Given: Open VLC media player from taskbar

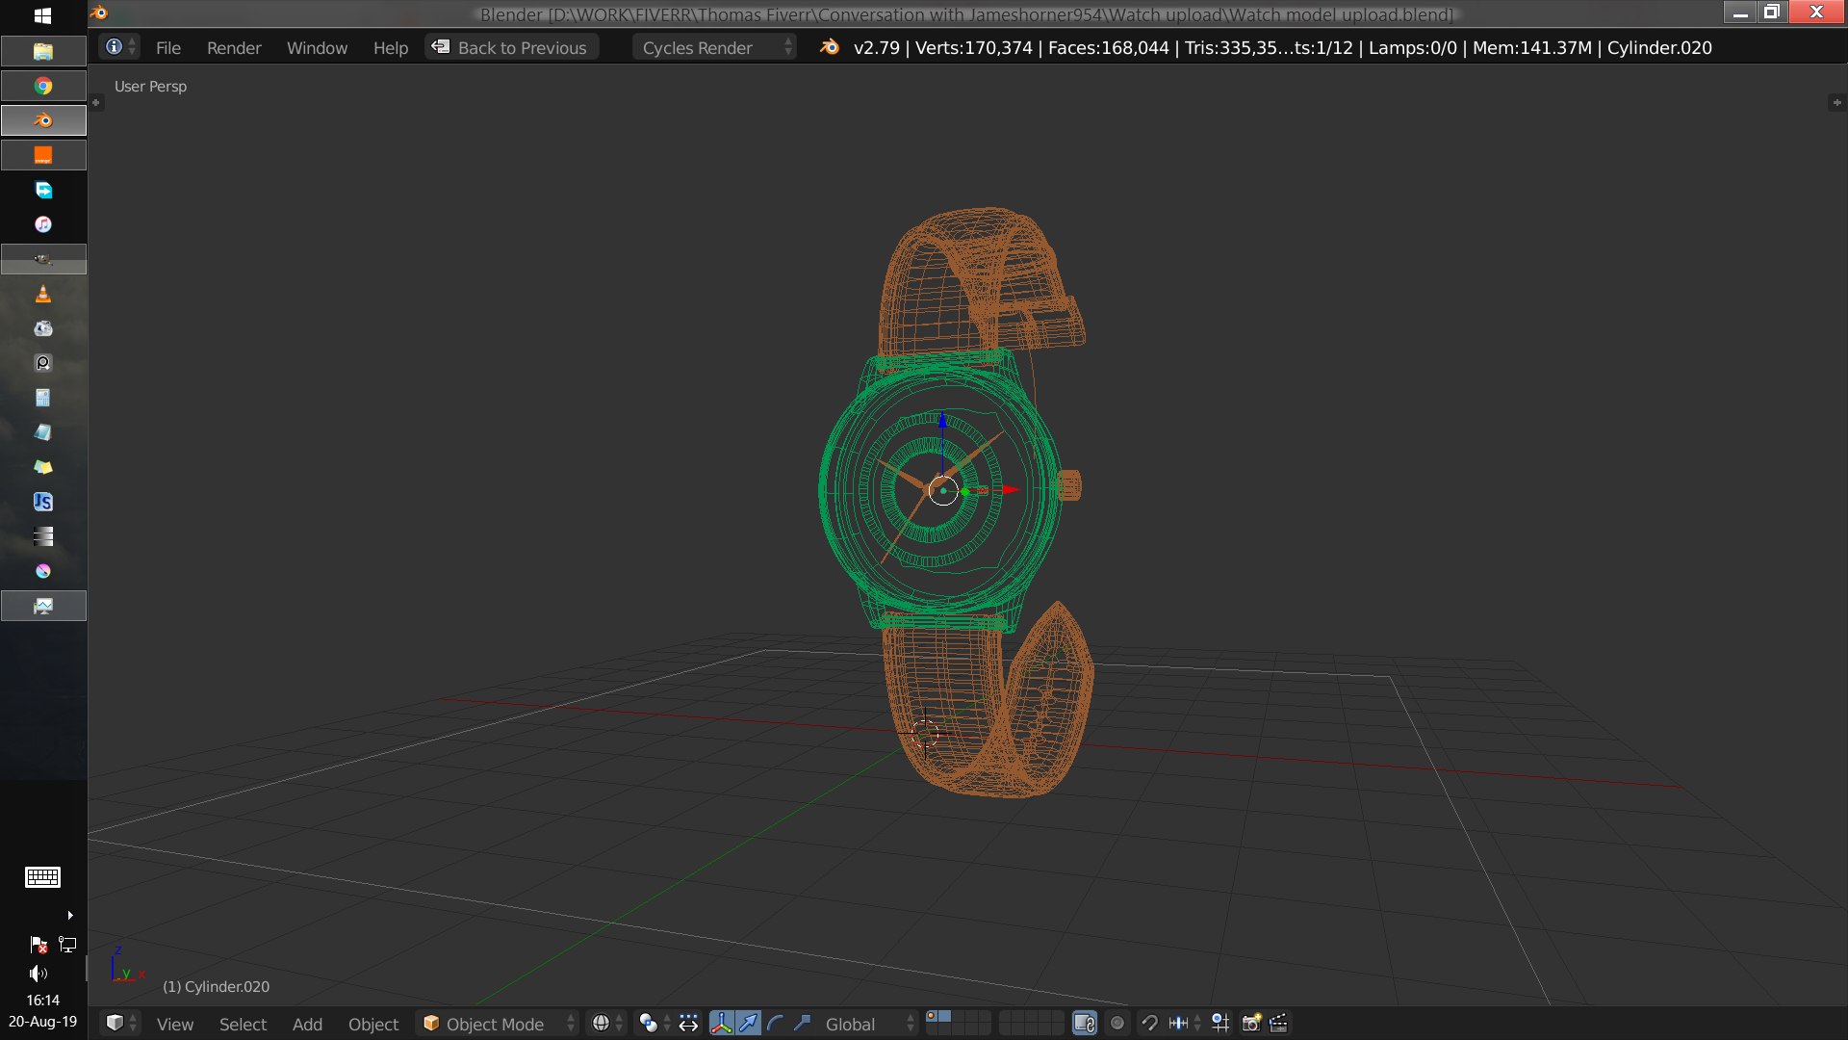Looking at the screenshot, I should click(43, 294).
